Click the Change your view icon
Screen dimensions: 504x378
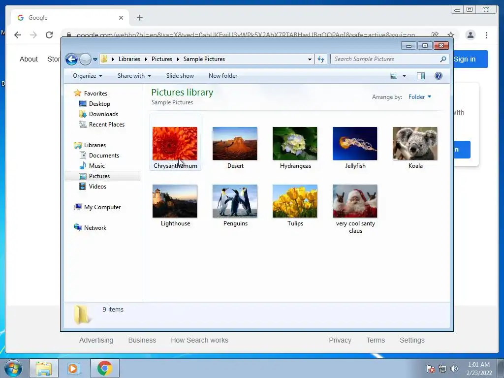coord(394,76)
